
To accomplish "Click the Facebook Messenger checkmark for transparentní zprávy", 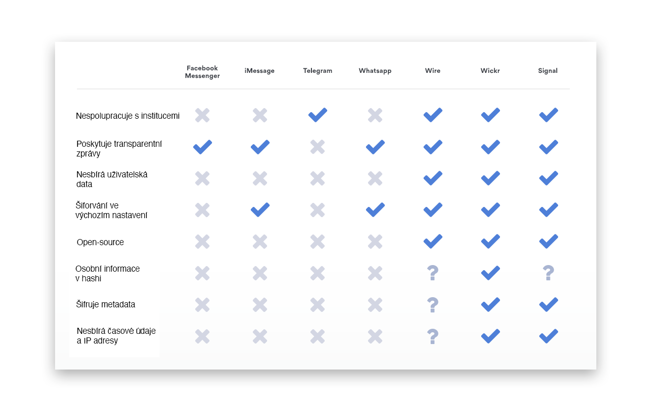I will click(x=202, y=147).
